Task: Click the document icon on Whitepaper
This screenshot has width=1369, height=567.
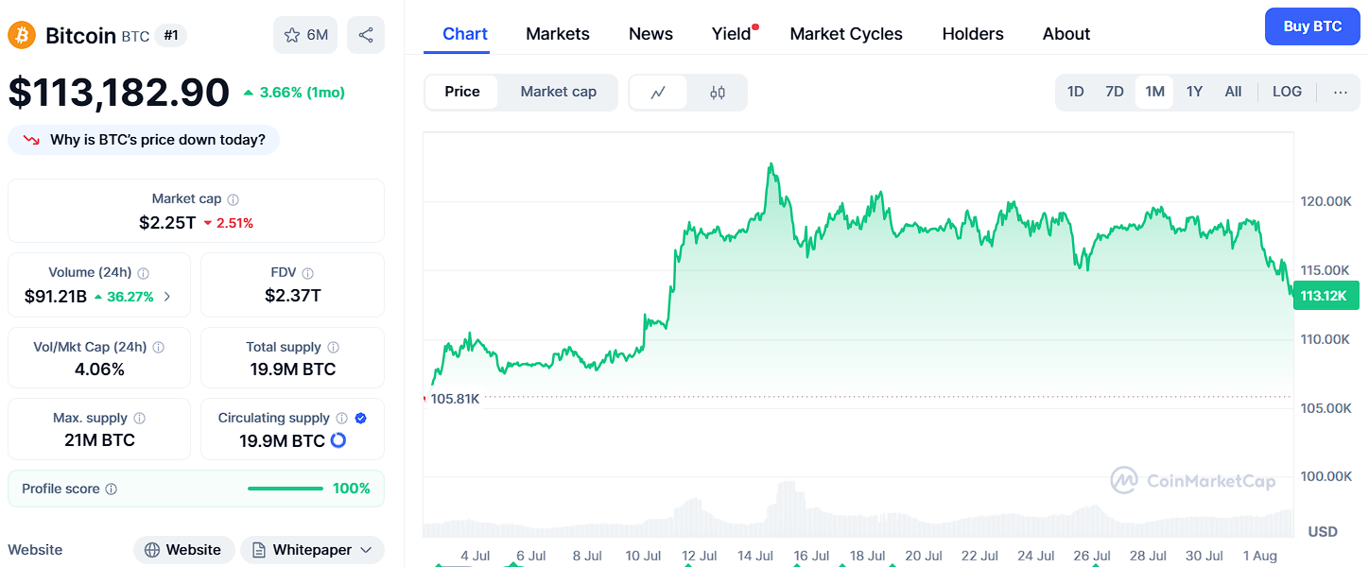Action: point(258,550)
